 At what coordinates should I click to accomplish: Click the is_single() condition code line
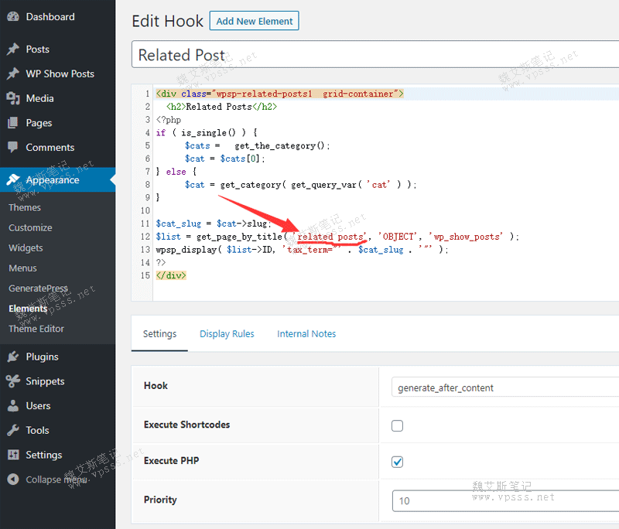[207, 132]
